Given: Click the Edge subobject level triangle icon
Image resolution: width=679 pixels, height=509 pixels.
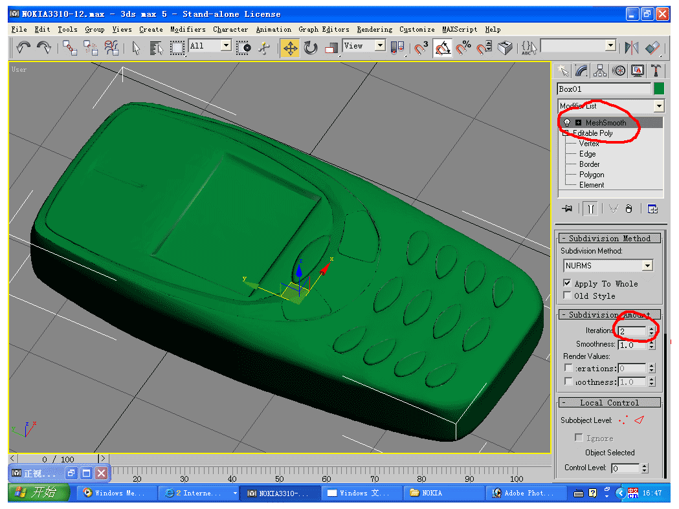Looking at the screenshot, I should click(x=639, y=420).
